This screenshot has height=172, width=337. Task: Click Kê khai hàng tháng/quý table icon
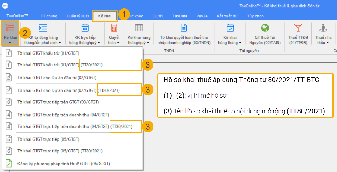click(x=139, y=28)
